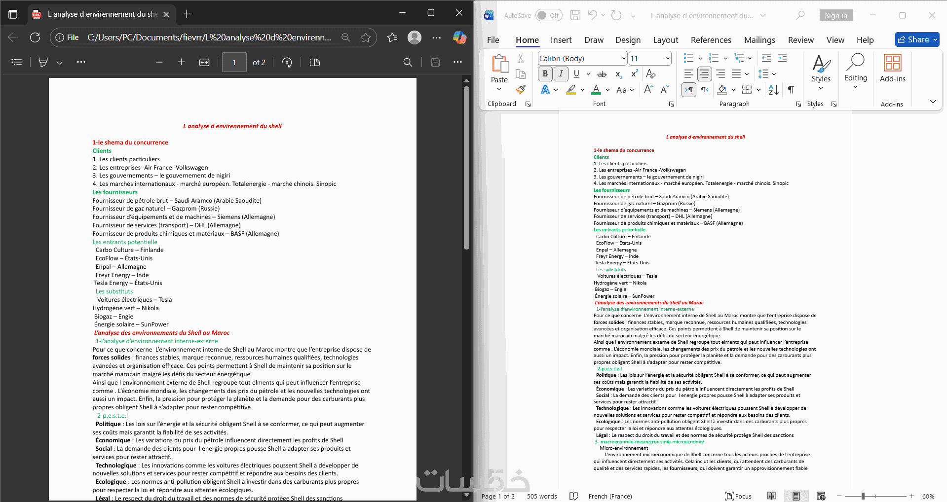Open the PDF table of contents in Edge
The image size is (947, 502).
(17, 62)
